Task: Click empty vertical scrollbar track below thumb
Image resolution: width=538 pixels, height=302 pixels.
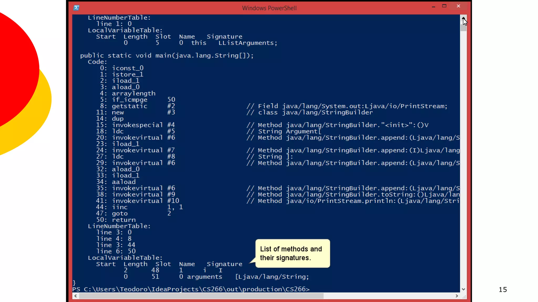Action: pyautogui.click(x=463, y=157)
